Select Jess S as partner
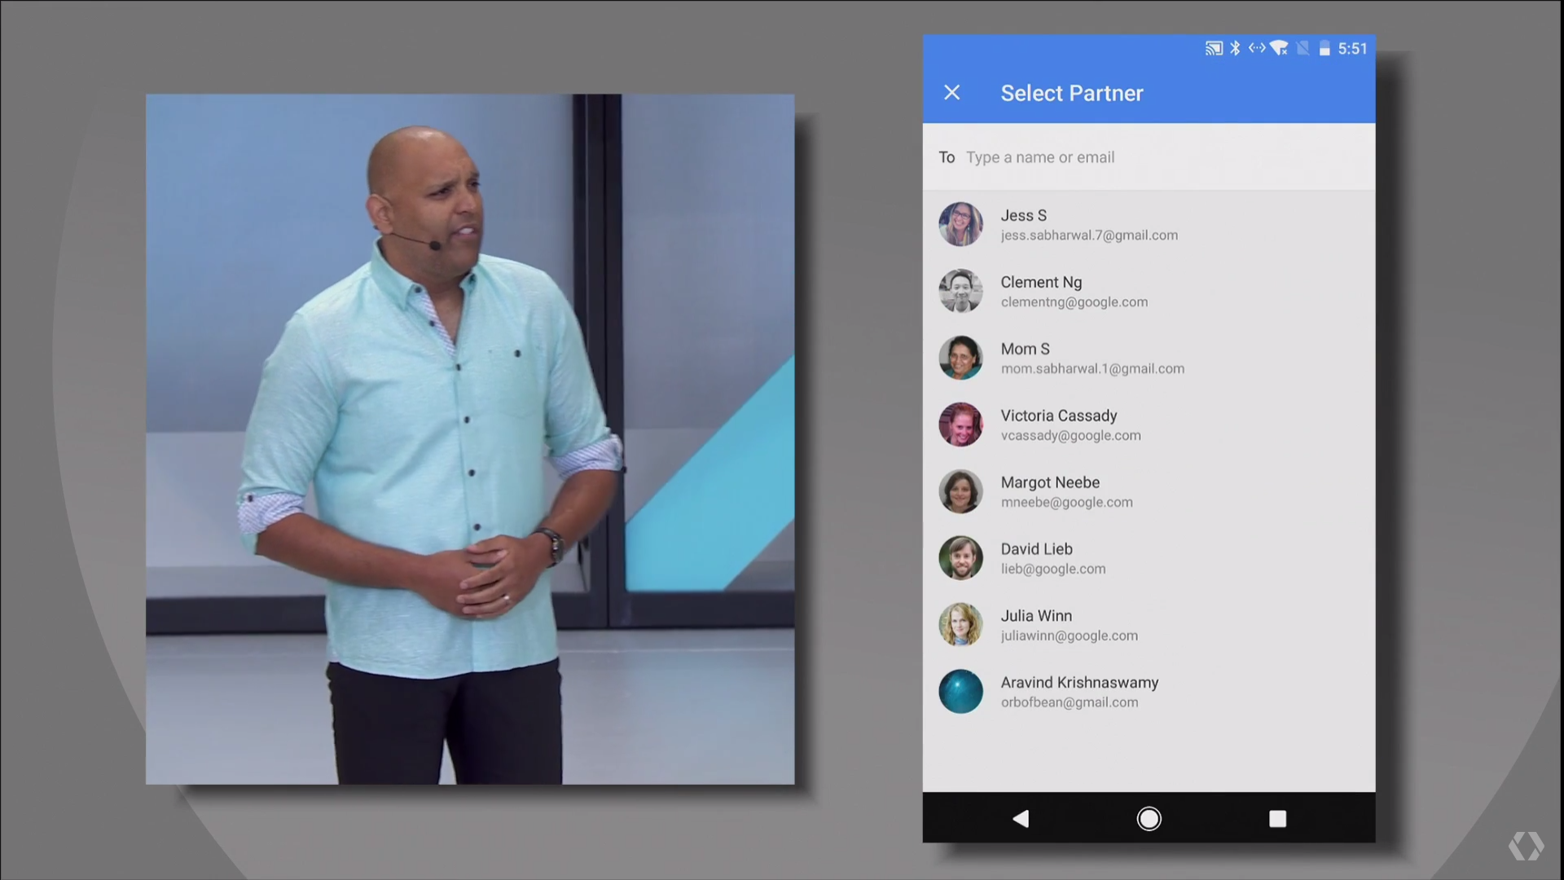 coord(1088,224)
